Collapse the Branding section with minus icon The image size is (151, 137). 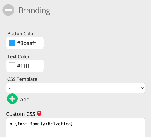(8, 10)
